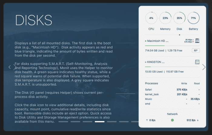The height and width of the screenshot is (135, 212).
Task: Click Music's 35 KB/s read value
Action: tap(195, 99)
